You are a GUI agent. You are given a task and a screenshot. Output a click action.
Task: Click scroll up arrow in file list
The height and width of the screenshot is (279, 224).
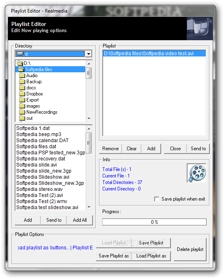[x=89, y=128]
